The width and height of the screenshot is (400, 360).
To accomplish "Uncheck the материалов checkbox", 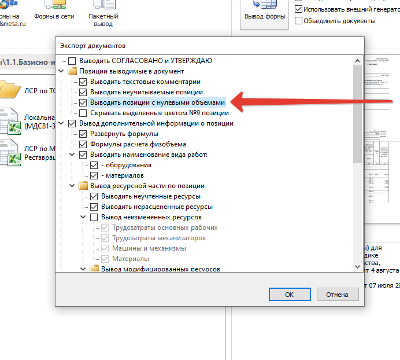I will 94,175.
